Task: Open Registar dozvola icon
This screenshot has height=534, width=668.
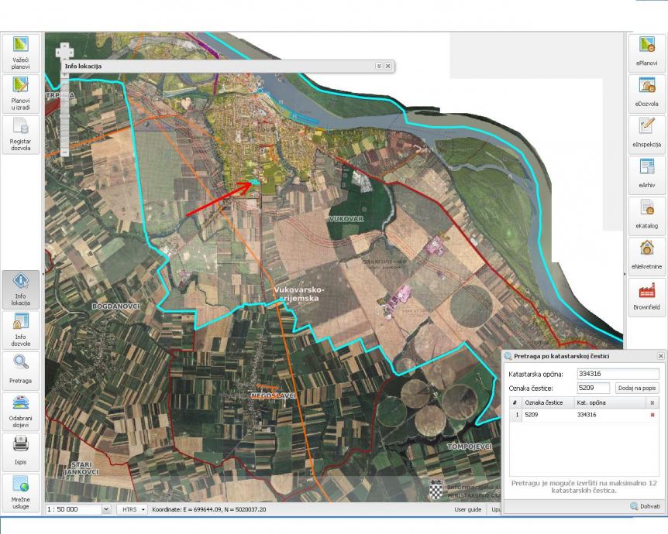Action: [20, 135]
